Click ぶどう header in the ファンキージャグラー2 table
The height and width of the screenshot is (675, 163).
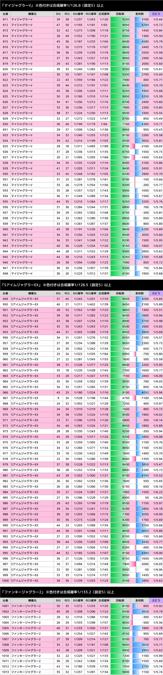tap(156, 600)
